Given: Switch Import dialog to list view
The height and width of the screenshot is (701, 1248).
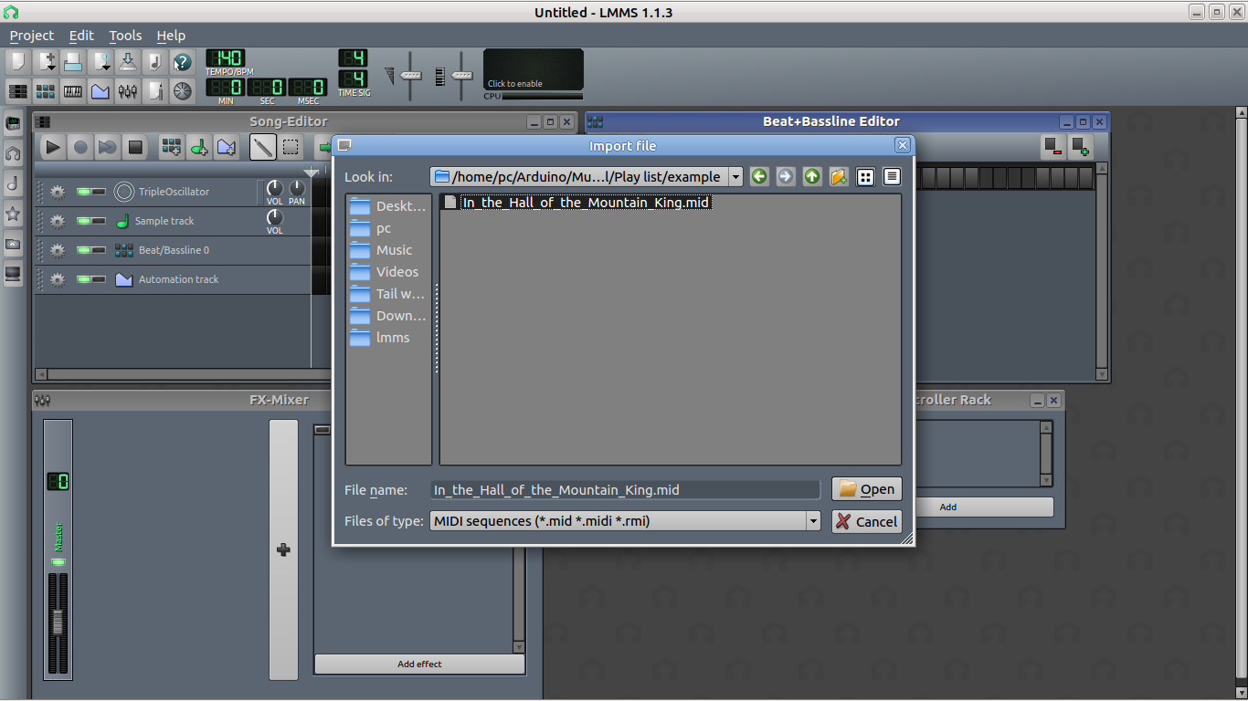Looking at the screenshot, I should coord(865,176).
